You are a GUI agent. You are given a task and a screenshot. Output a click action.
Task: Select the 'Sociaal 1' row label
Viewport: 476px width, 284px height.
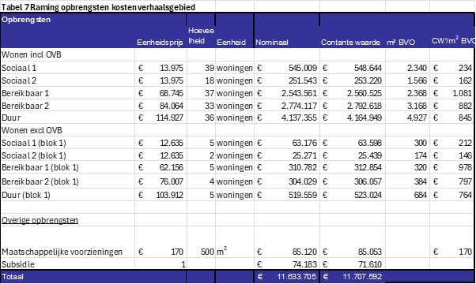[x=19, y=68]
